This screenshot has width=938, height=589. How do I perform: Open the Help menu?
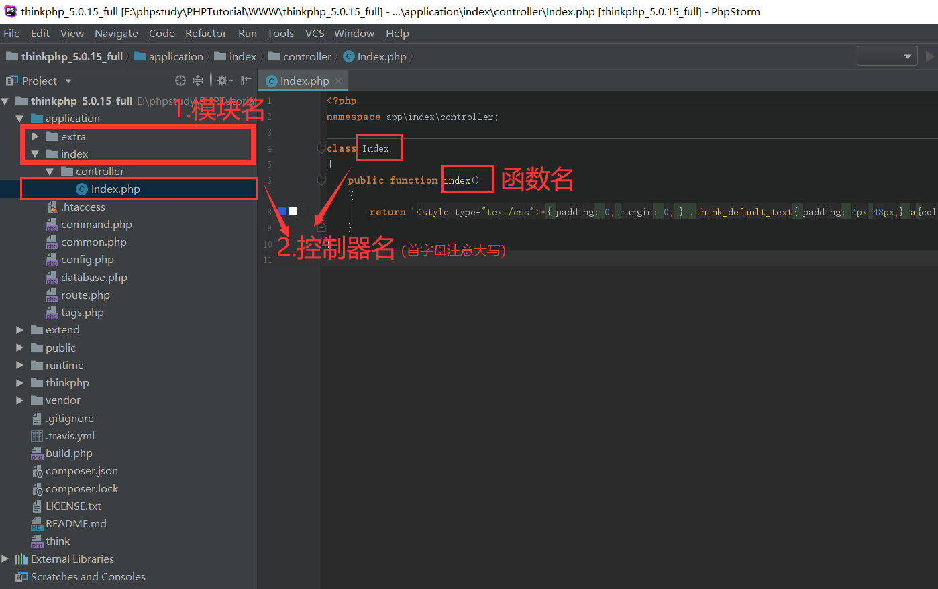tap(397, 33)
